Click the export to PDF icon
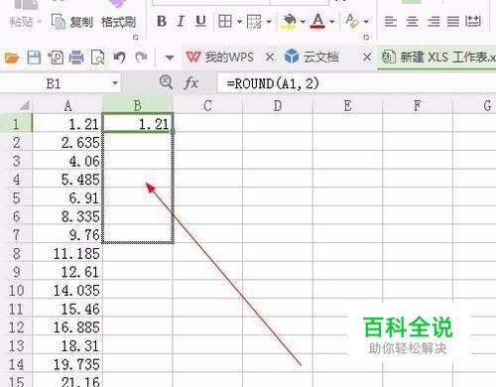Viewport: 496px width, 387px height. pos(56,58)
